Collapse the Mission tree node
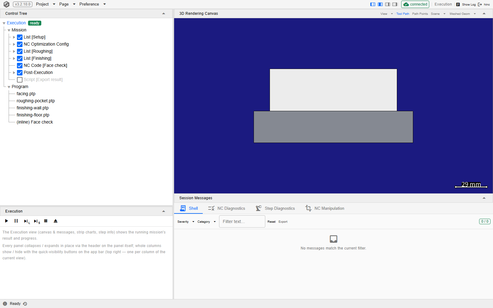The height and width of the screenshot is (308, 493). tap(9, 30)
